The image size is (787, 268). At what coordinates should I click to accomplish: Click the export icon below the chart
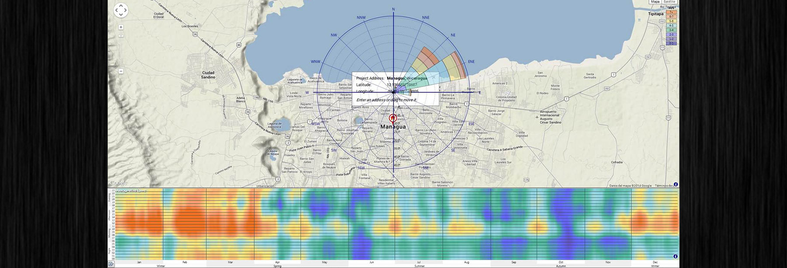(x=111, y=264)
